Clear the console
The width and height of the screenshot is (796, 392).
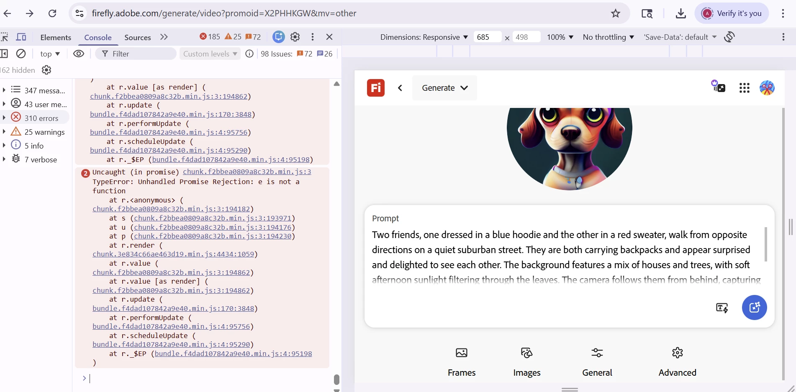21,54
